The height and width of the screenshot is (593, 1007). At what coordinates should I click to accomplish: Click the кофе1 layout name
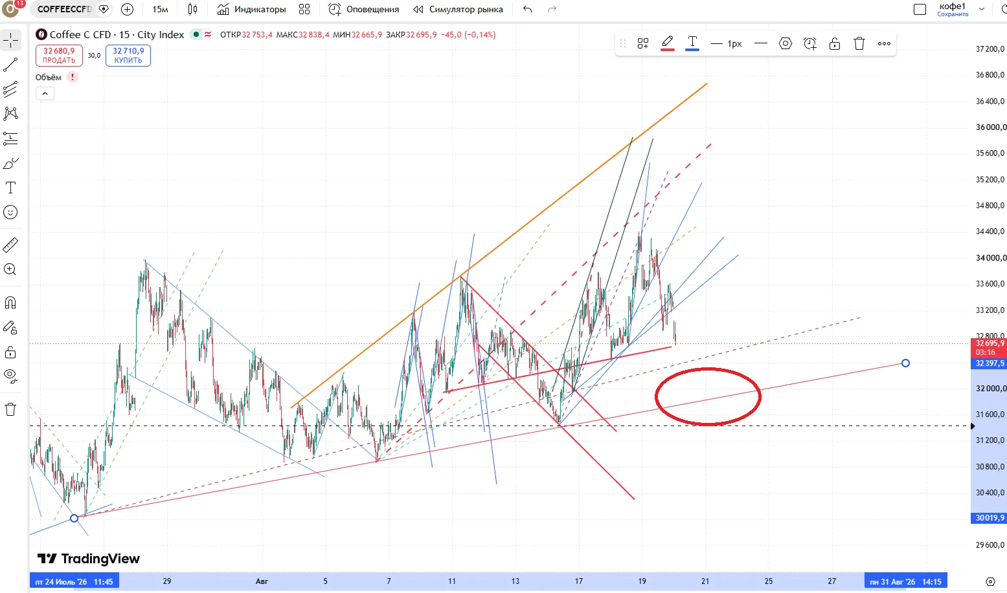point(953,6)
